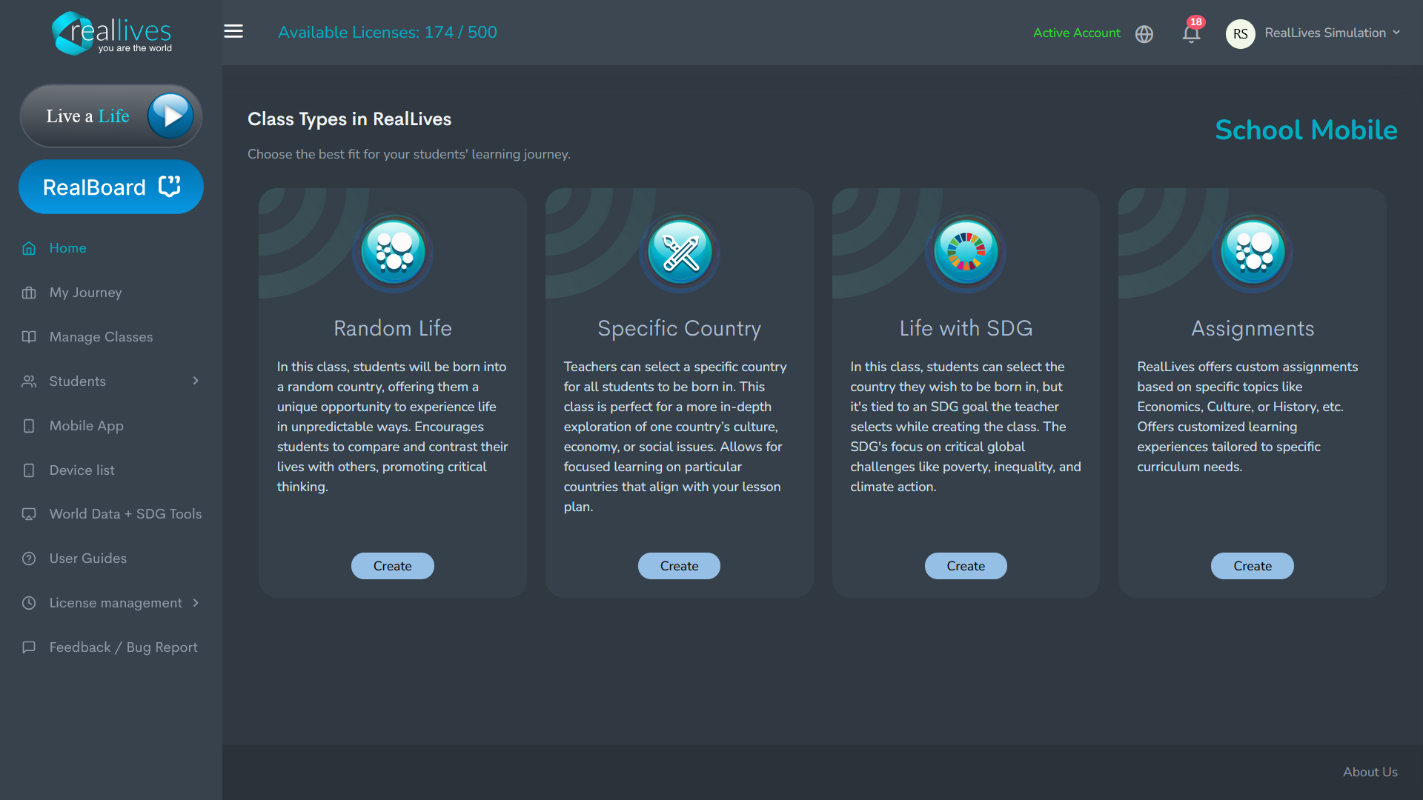This screenshot has width=1423, height=800.
Task: Click the RealBoard button
Action: (111, 187)
